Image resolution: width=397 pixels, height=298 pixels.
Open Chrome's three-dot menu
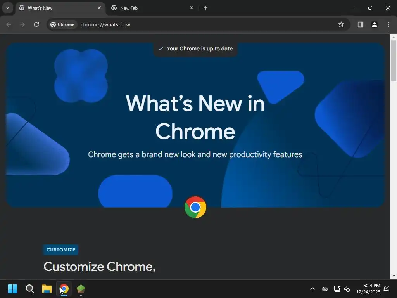[x=388, y=24]
